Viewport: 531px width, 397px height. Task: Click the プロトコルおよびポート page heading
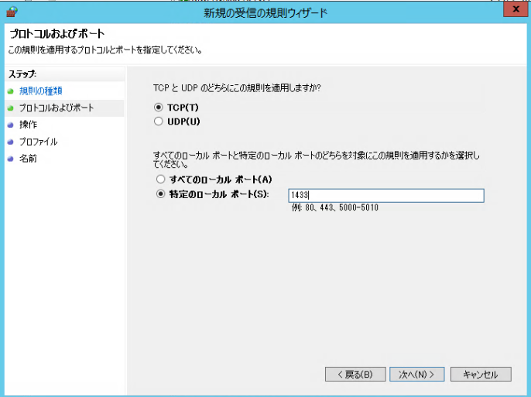pyautogui.click(x=57, y=33)
